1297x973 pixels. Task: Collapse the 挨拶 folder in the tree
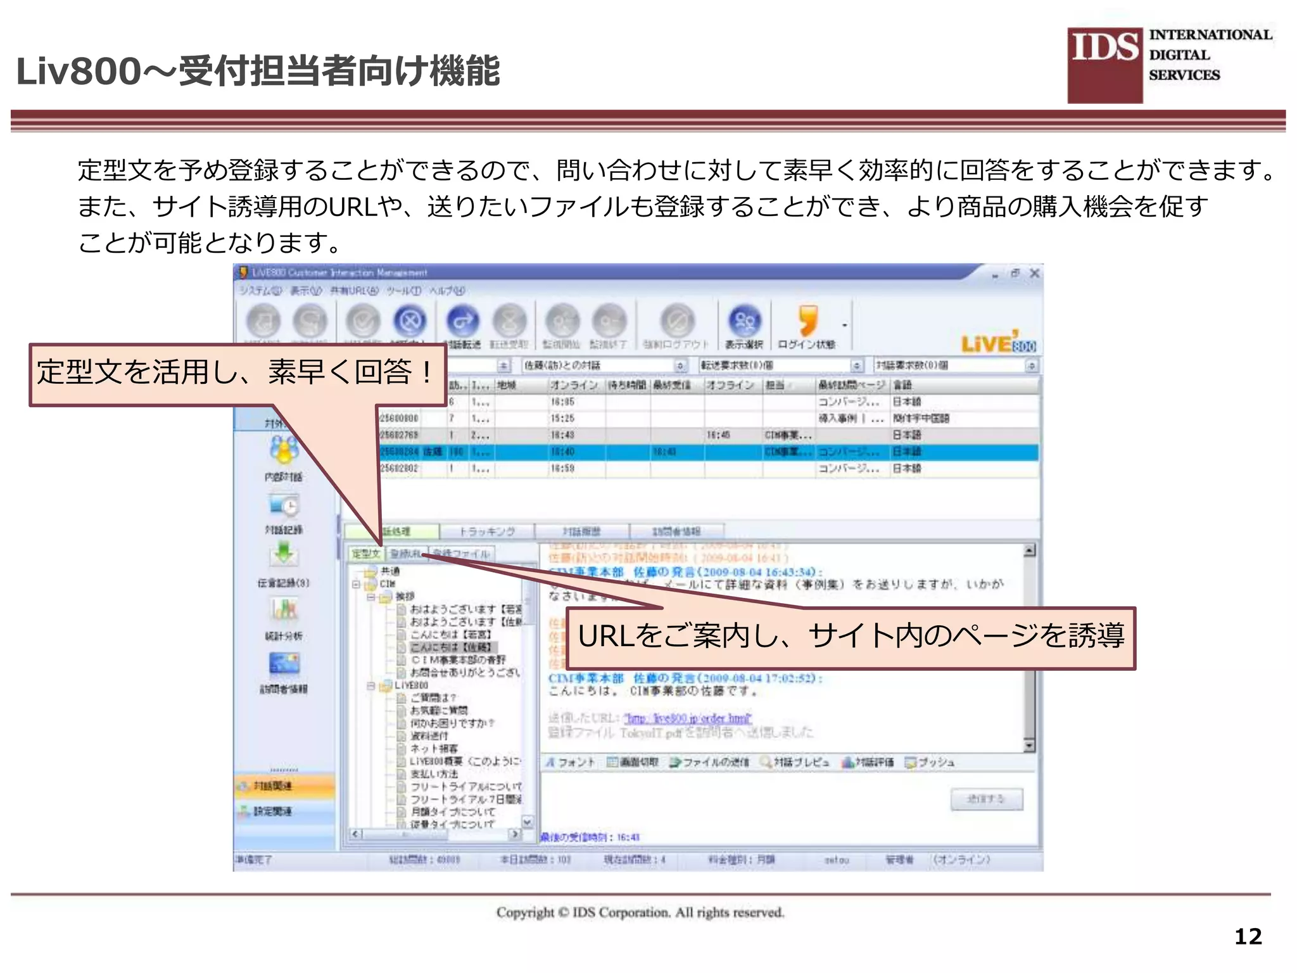[x=371, y=597]
